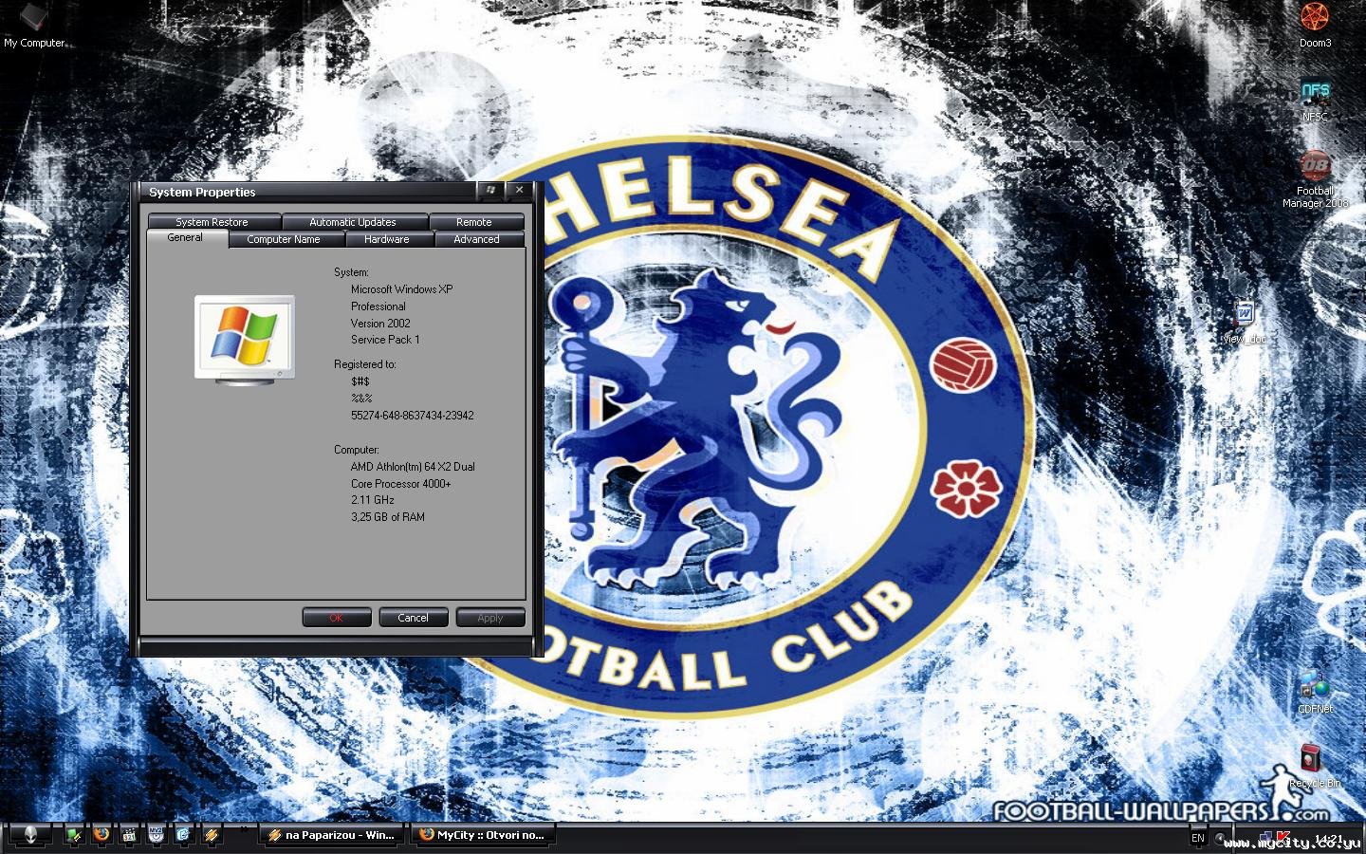Click the 'AMD Athlon(tm) 64 X2 Dual' text

(x=413, y=467)
